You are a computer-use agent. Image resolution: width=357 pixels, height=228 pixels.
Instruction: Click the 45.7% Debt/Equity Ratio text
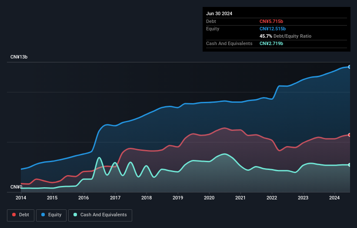tap(285, 36)
